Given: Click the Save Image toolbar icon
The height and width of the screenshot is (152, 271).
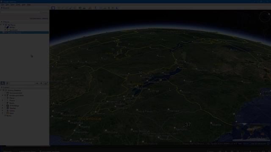Looking at the screenshot, I should (x=109, y=8).
